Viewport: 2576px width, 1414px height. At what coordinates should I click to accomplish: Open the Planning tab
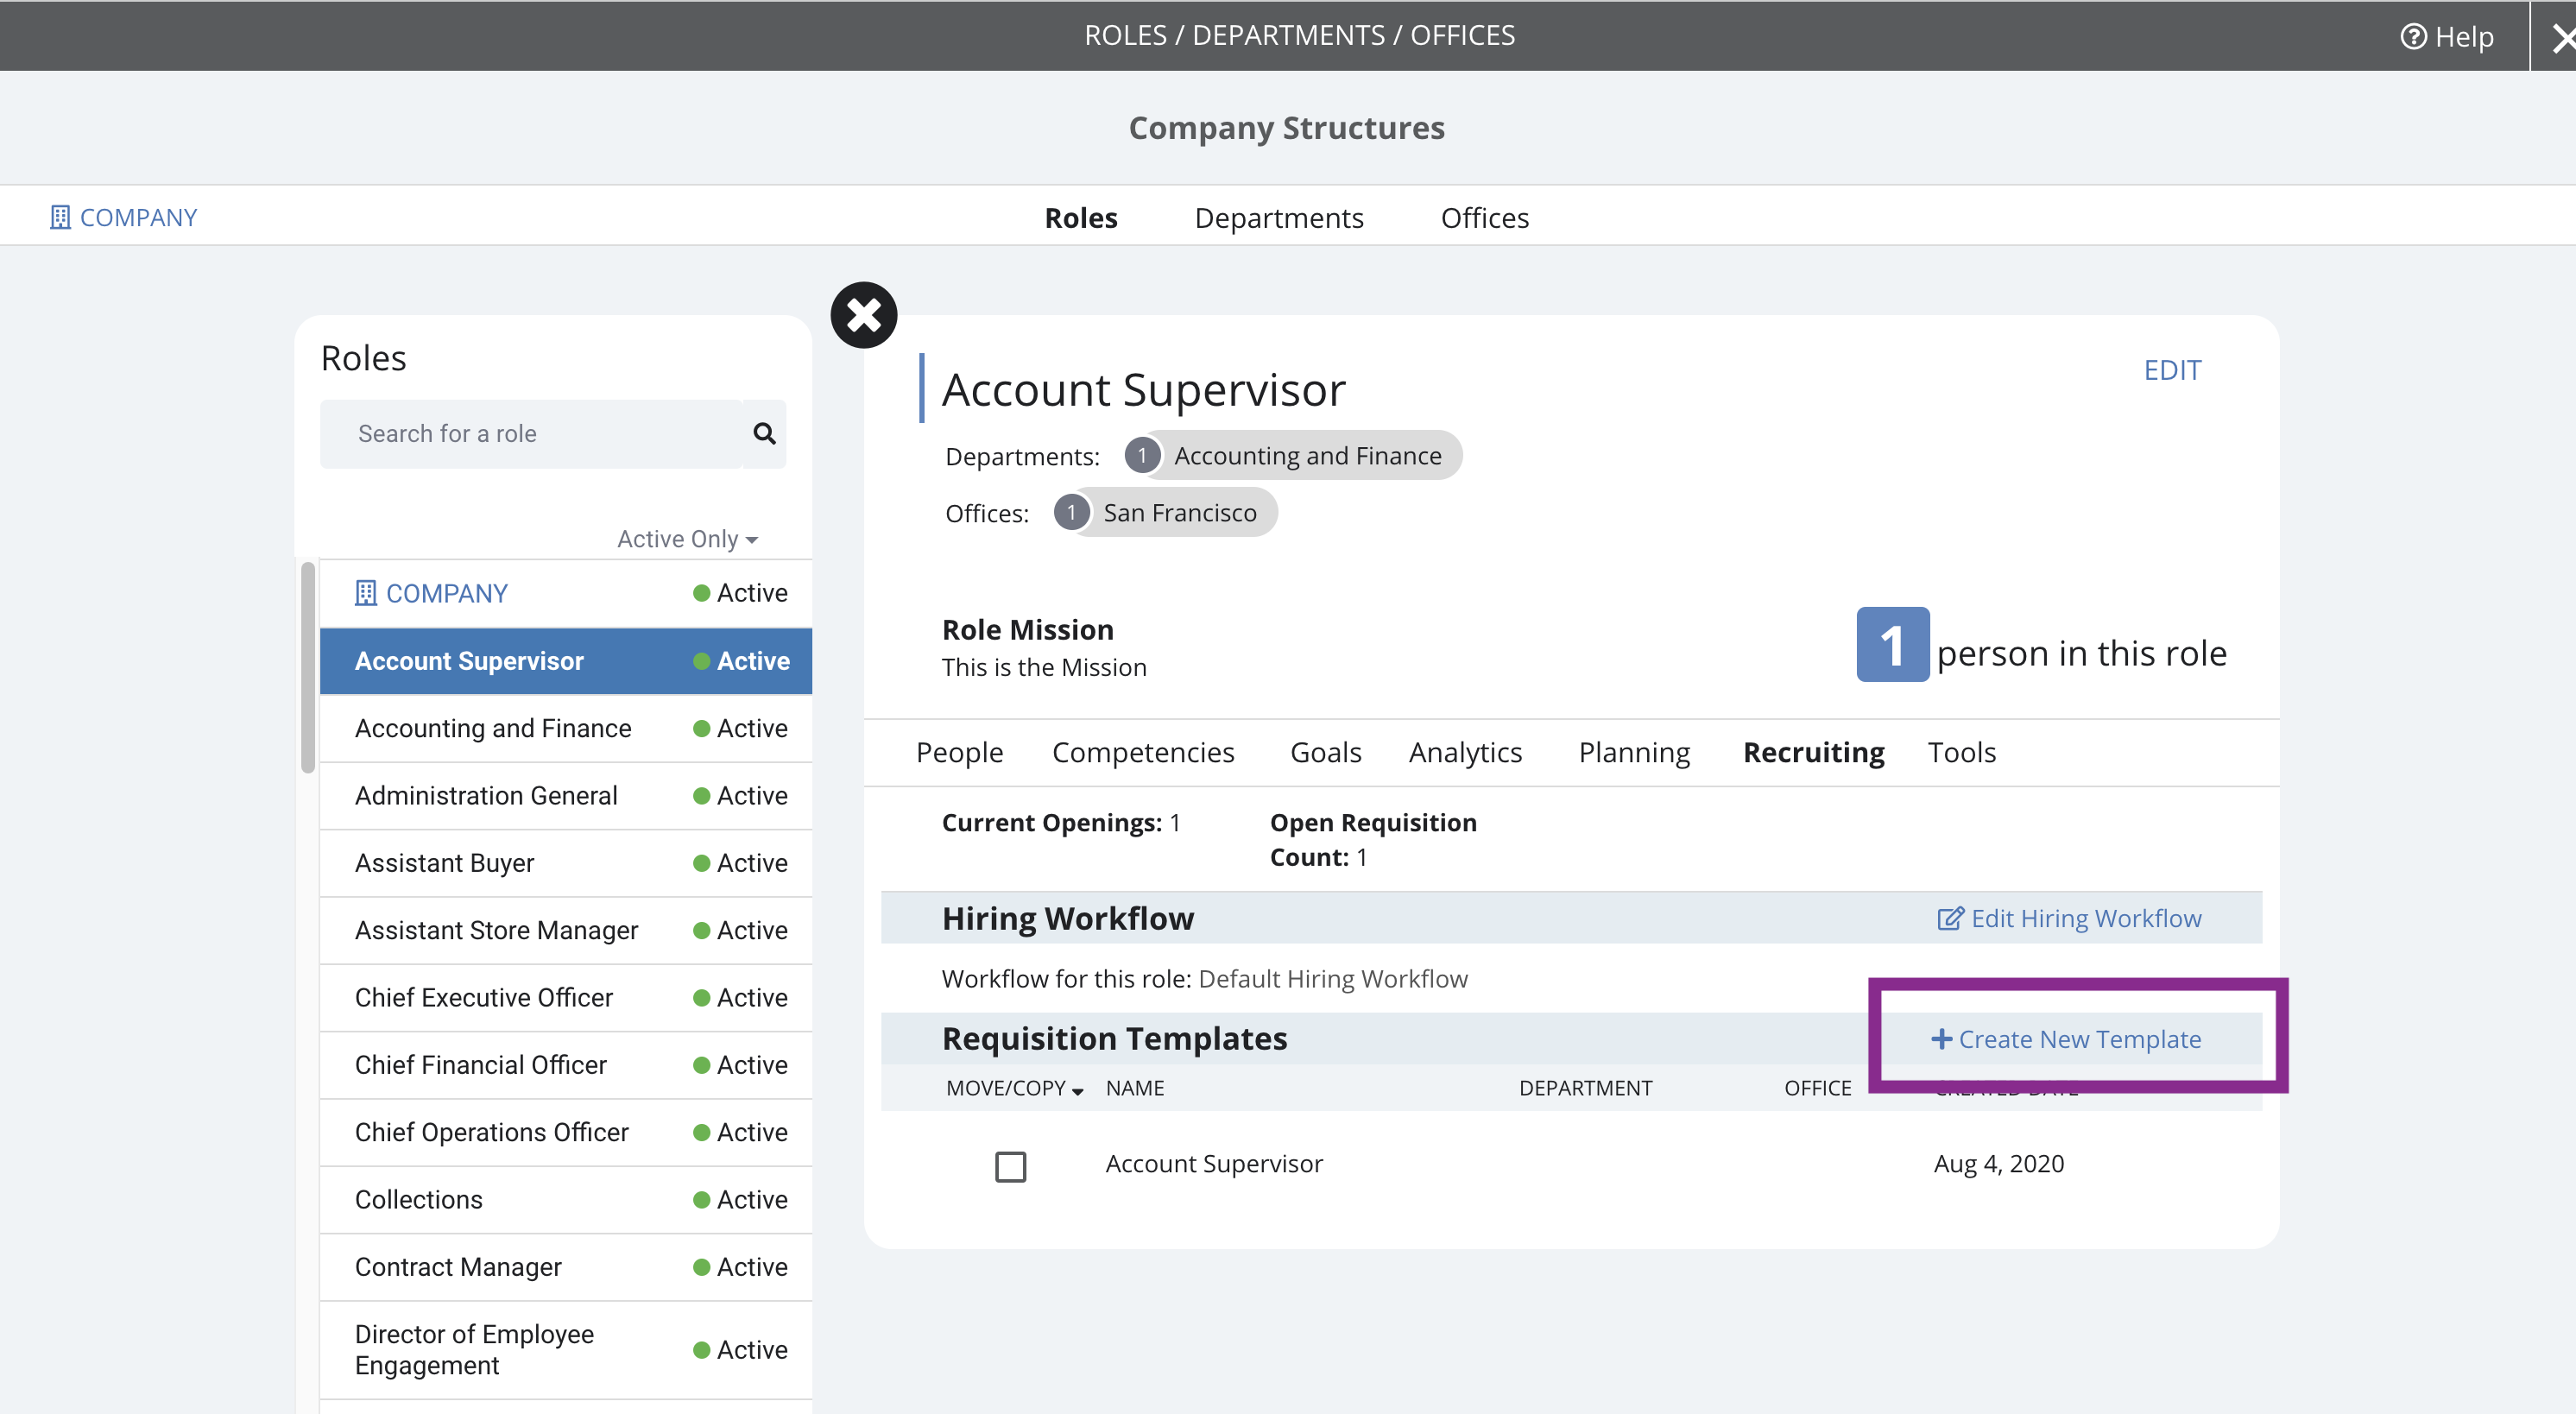[x=1634, y=752]
